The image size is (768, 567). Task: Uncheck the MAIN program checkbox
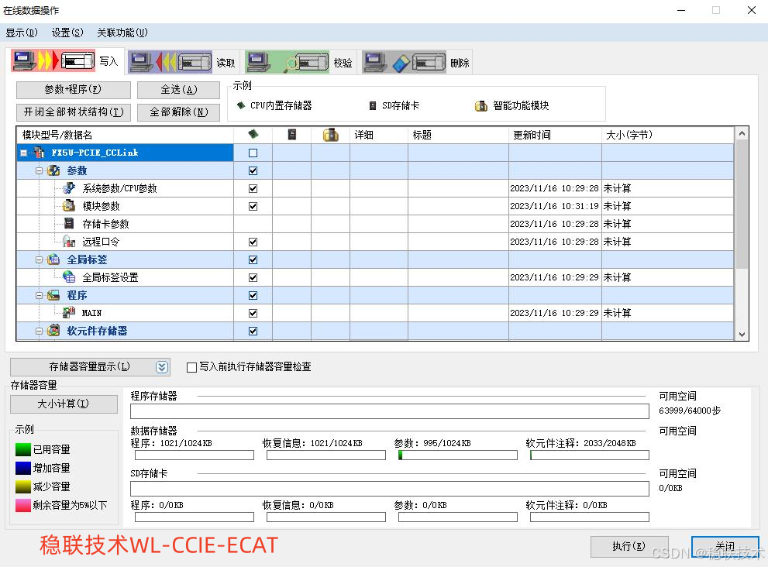click(x=253, y=314)
